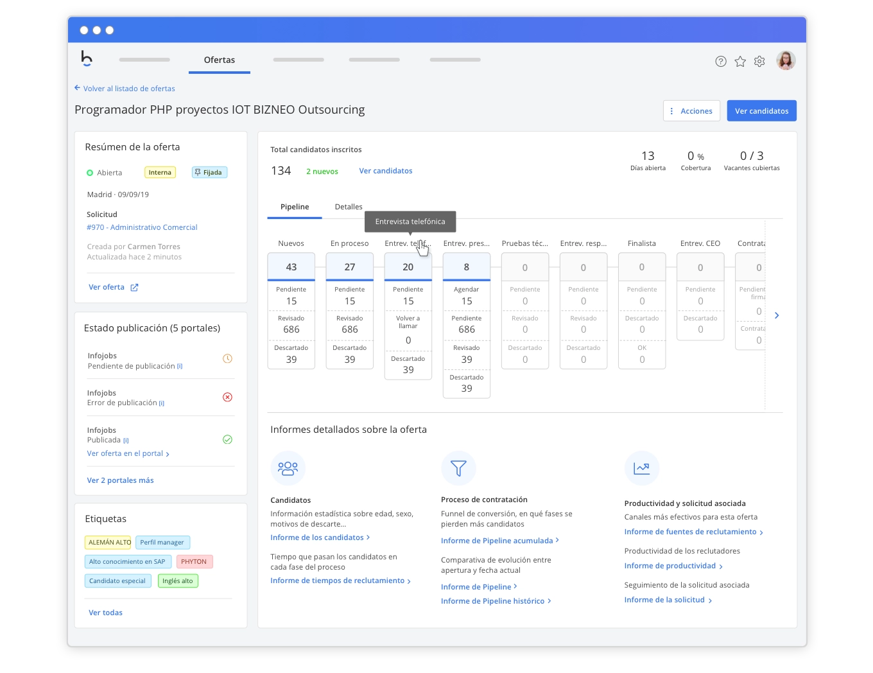Click the Nuevos stage count 43
873x673 pixels.
(291, 267)
